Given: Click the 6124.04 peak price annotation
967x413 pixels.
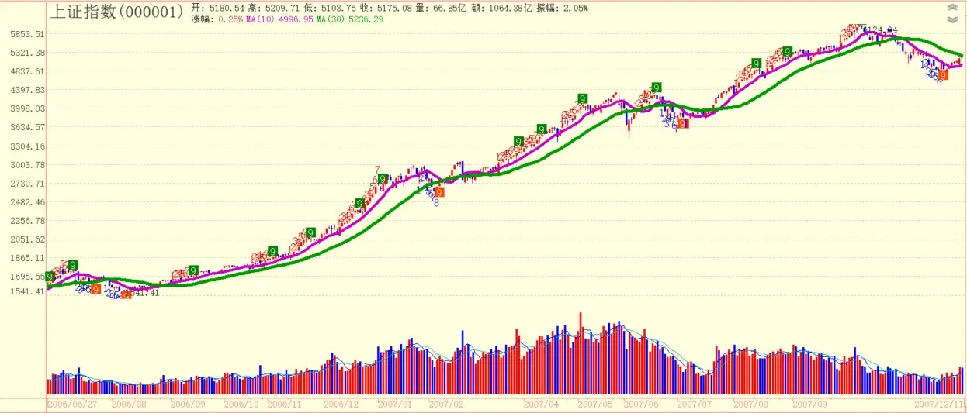Looking at the screenshot, I should pyautogui.click(x=882, y=30).
